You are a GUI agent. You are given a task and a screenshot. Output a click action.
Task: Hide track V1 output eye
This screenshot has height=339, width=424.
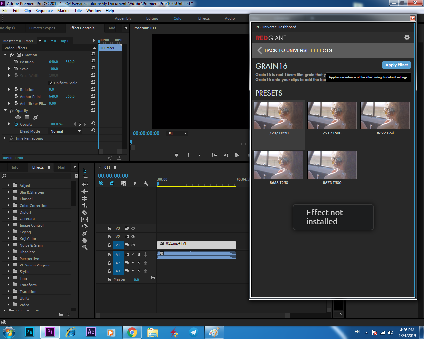click(x=133, y=245)
